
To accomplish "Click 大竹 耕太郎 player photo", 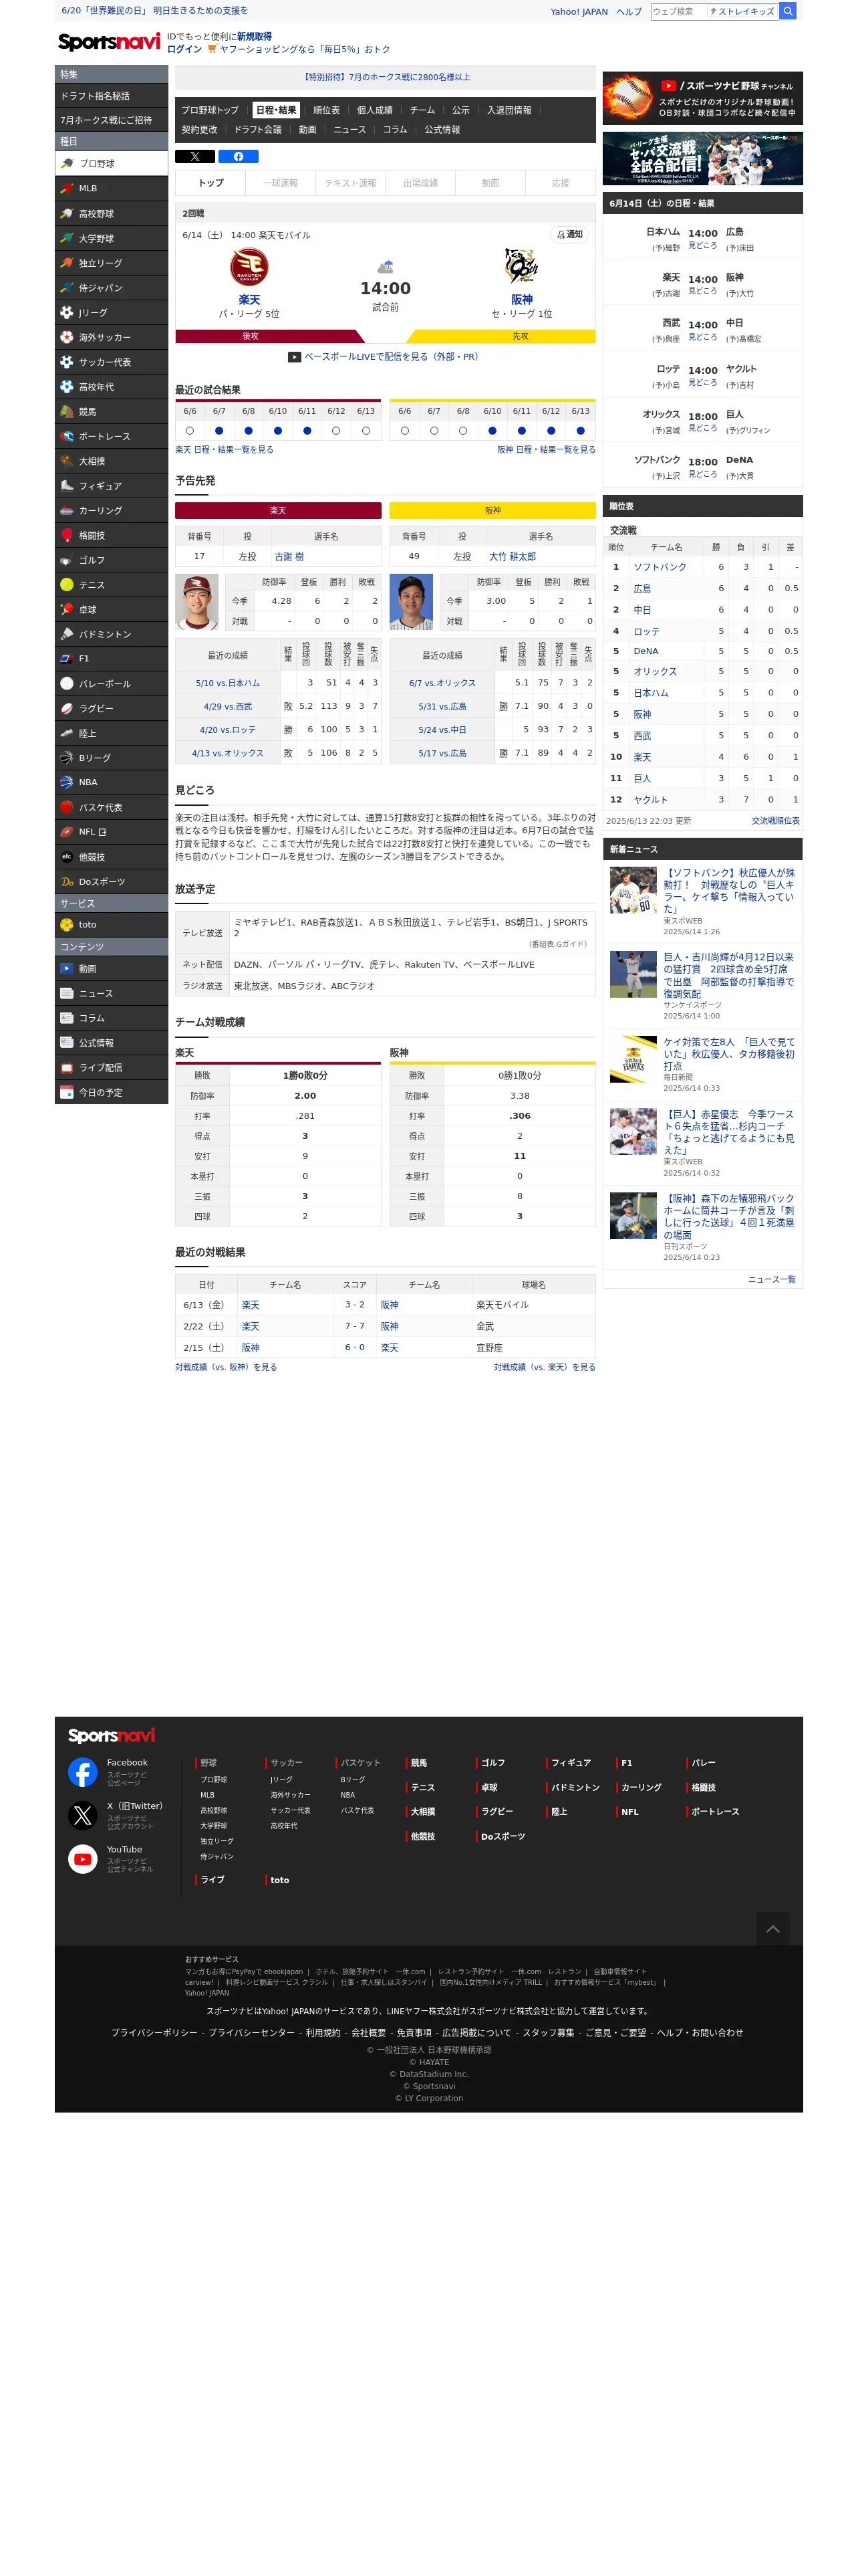I will coord(410,602).
